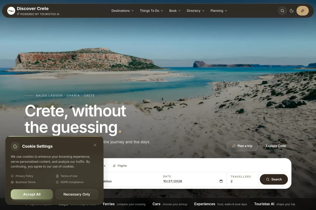The image size is (316, 210).
Task: Click the Discover Crete logo icon
Action: 11,11
